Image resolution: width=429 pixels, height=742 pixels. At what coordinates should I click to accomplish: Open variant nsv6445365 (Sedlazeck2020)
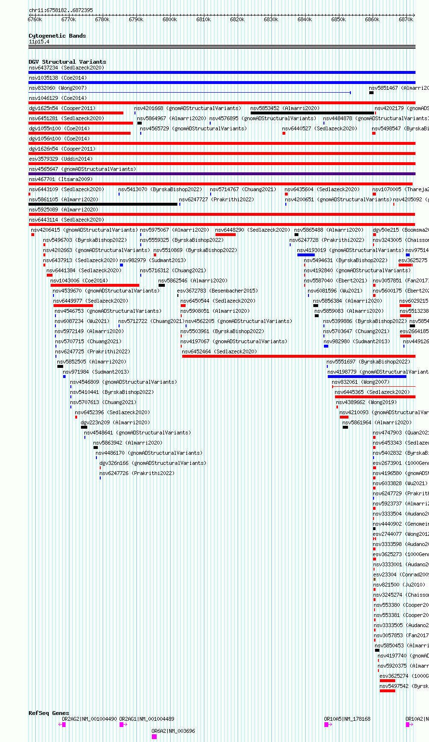coord(373,392)
